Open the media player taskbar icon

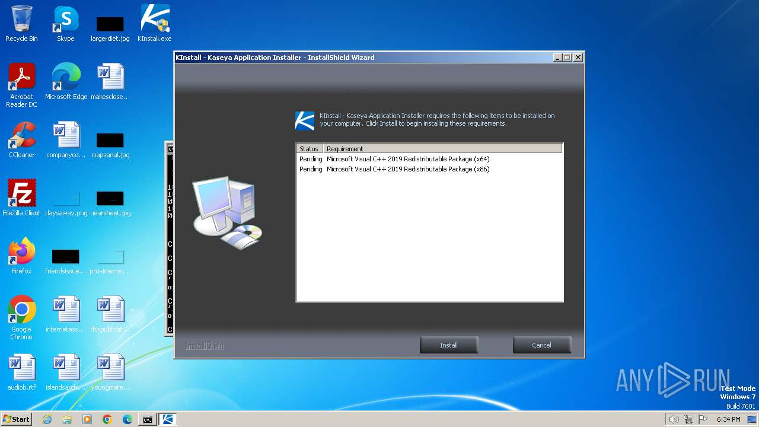(87, 419)
